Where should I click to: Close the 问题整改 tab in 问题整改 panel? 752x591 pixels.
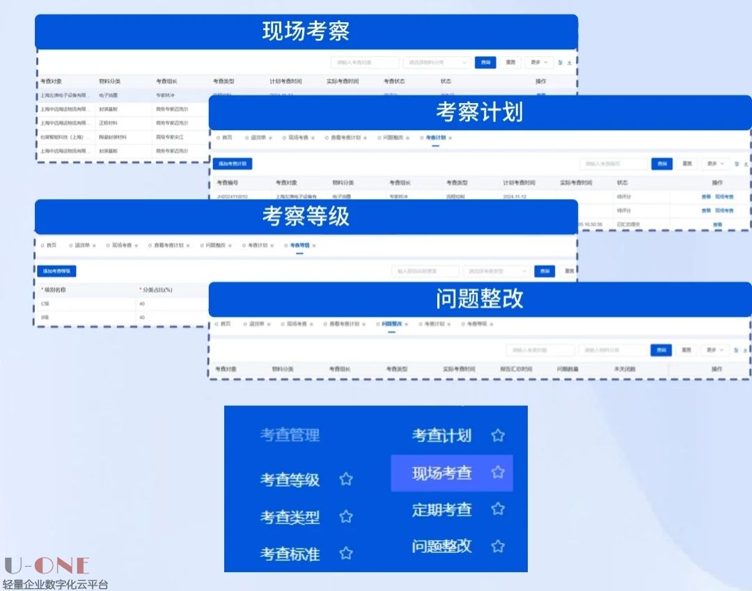click(x=406, y=324)
